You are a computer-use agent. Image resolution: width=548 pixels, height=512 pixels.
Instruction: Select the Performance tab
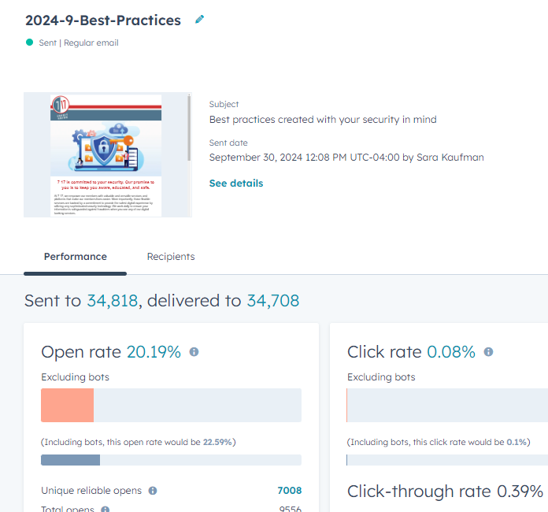(x=75, y=257)
